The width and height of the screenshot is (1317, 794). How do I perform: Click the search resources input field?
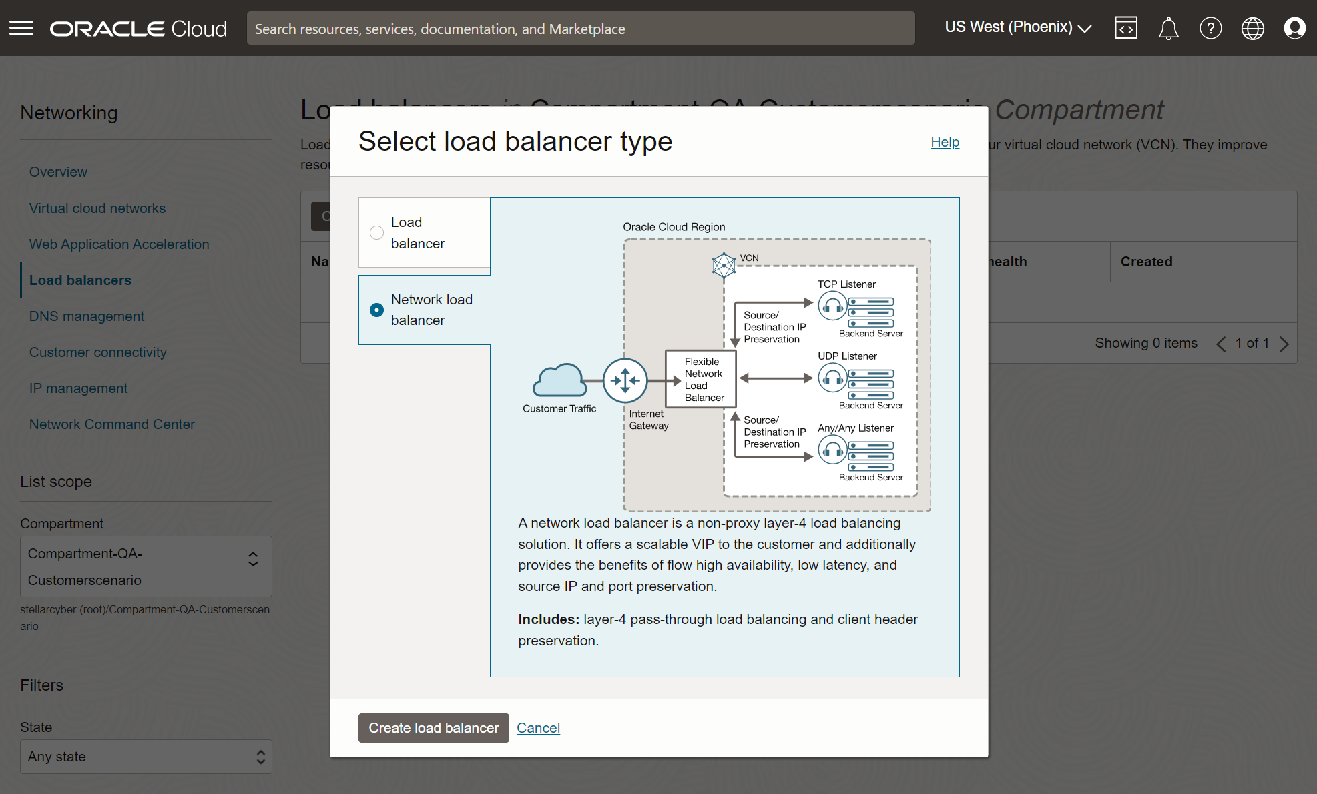[580, 29]
